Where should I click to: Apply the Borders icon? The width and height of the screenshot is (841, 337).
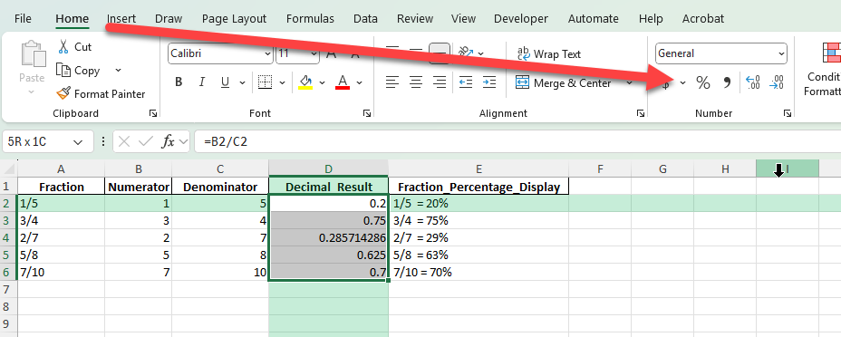tap(265, 82)
